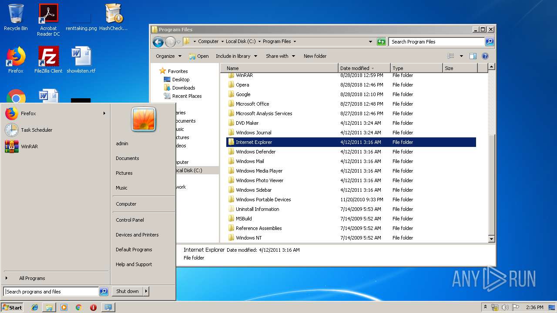Open the Organize menu
The image size is (557, 313).
pyautogui.click(x=168, y=56)
